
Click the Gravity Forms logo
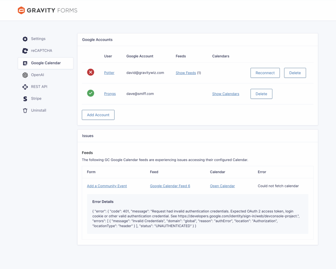tap(48, 10)
